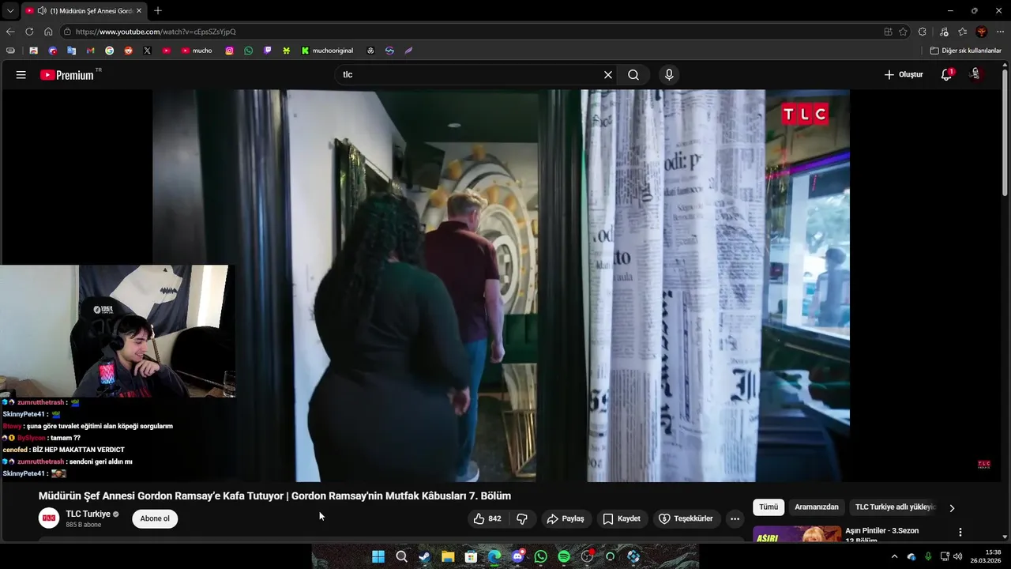Image resolution: width=1011 pixels, height=569 pixels.
Task: Open browser profile avatar
Action: pyautogui.click(x=981, y=32)
